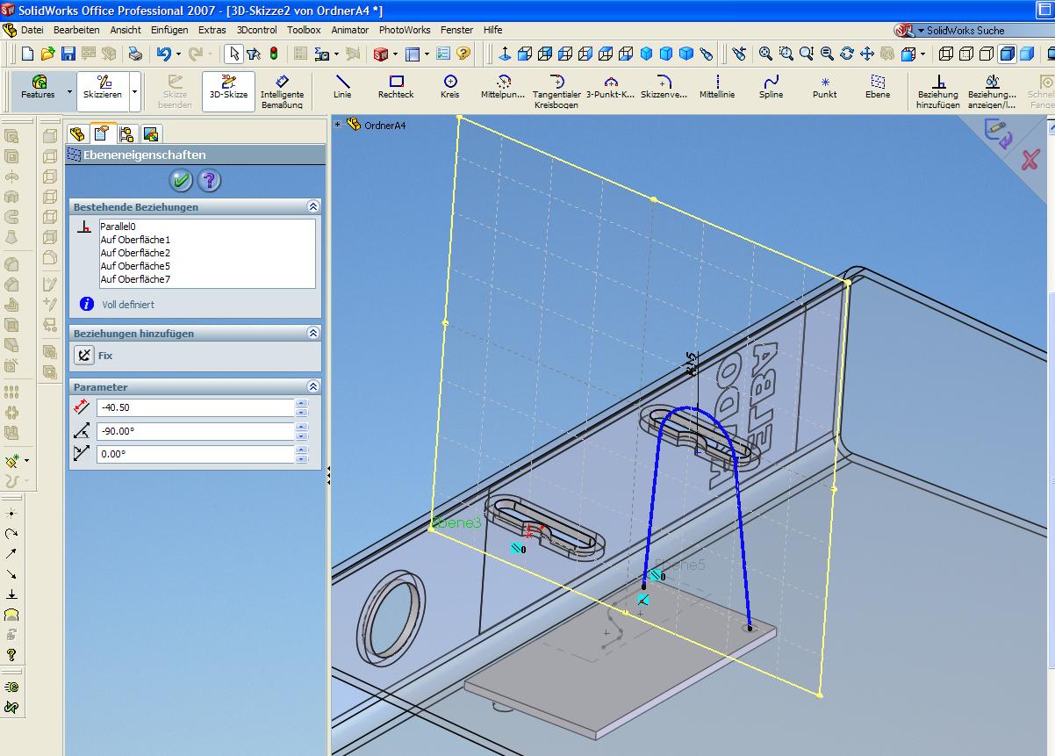Click the traffic light Rebuild icon
The width and height of the screenshot is (1055, 756).
(274, 54)
